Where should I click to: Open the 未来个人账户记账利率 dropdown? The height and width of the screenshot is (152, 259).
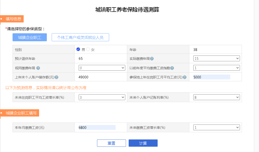217,97
